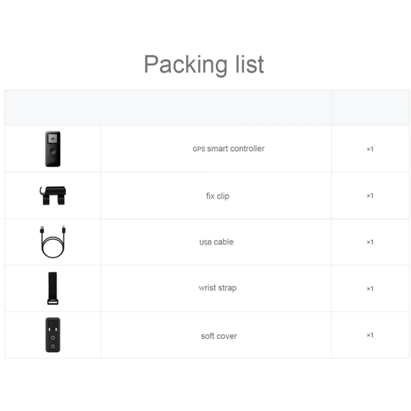Click the GPS smart controller device image

(52, 149)
